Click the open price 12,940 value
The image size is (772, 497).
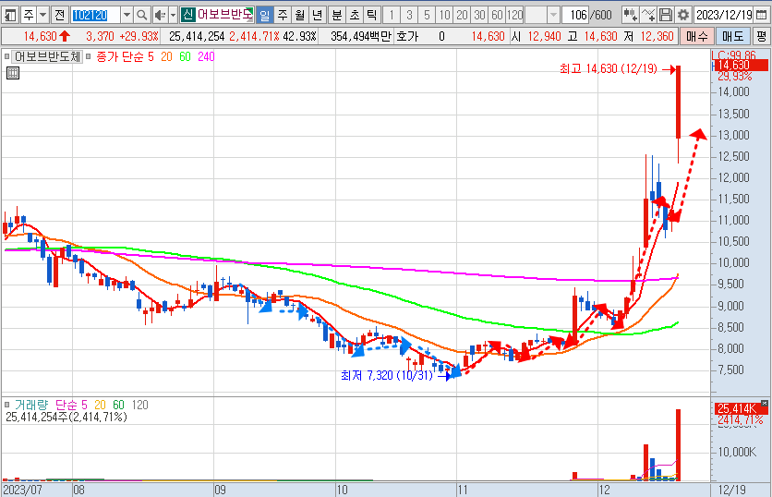(x=544, y=36)
